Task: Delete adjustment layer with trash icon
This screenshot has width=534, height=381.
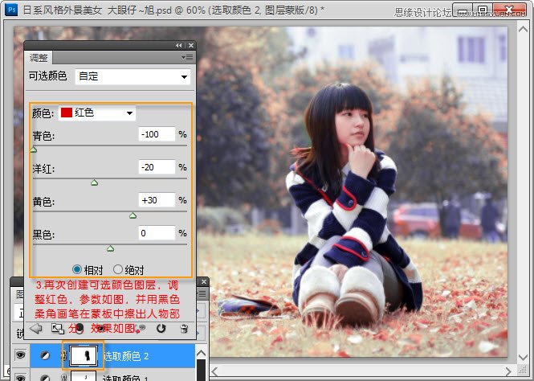Action: click(x=184, y=329)
